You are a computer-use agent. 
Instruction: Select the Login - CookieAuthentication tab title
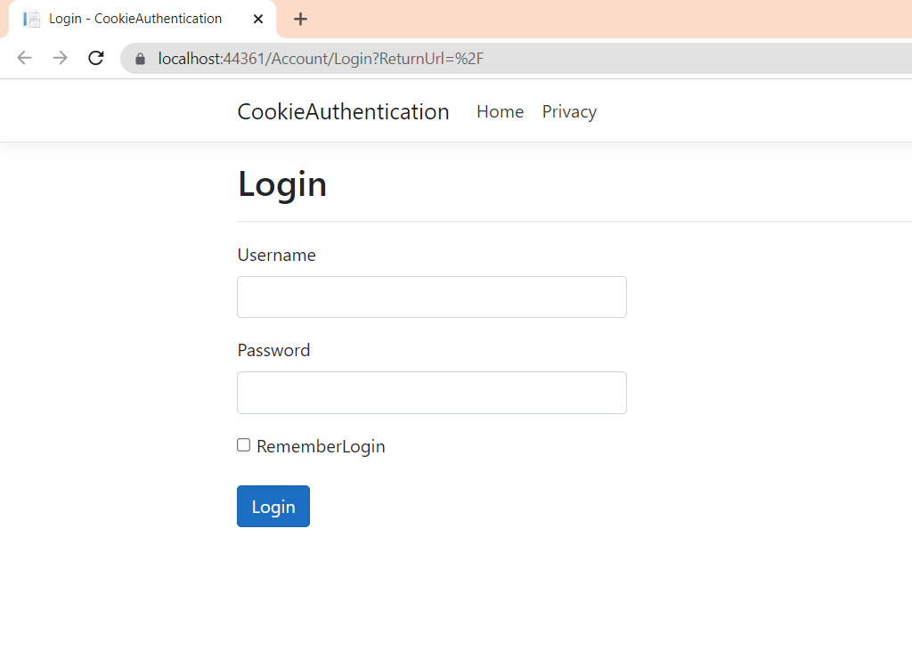[135, 19]
